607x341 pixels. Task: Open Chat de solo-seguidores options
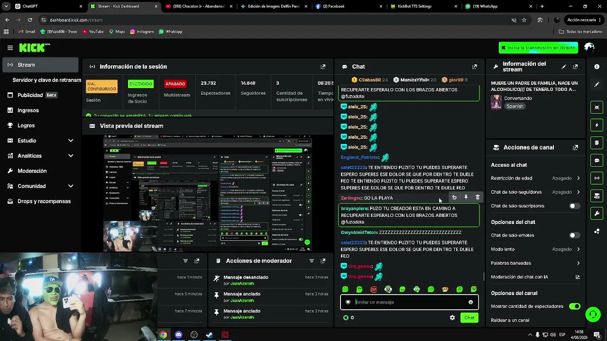(x=535, y=192)
